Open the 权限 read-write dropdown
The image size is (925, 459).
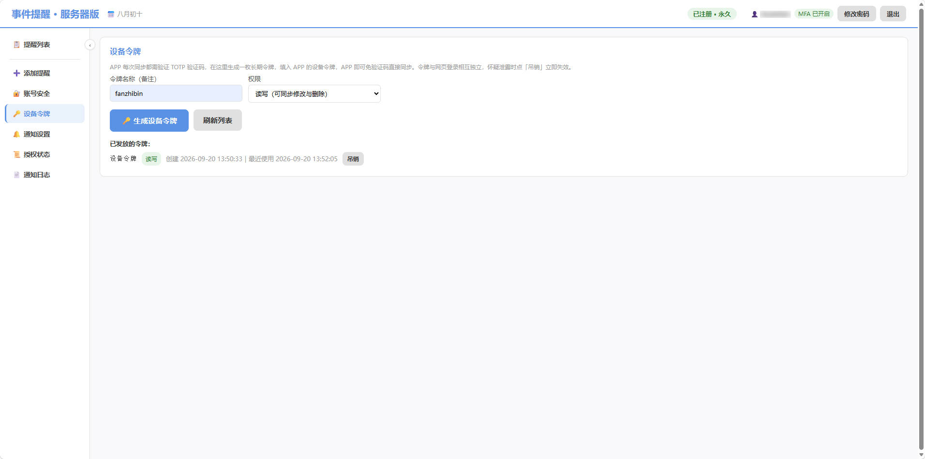[314, 93]
